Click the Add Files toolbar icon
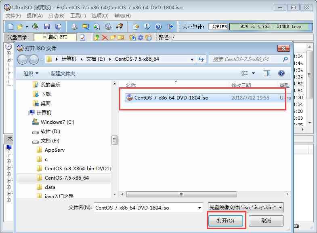The height and width of the screenshot is (233, 317). pos(136,27)
